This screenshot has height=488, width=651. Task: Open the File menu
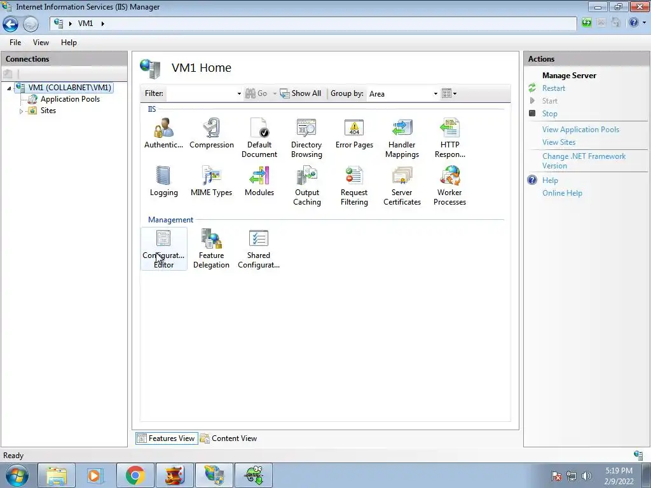(x=15, y=43)
